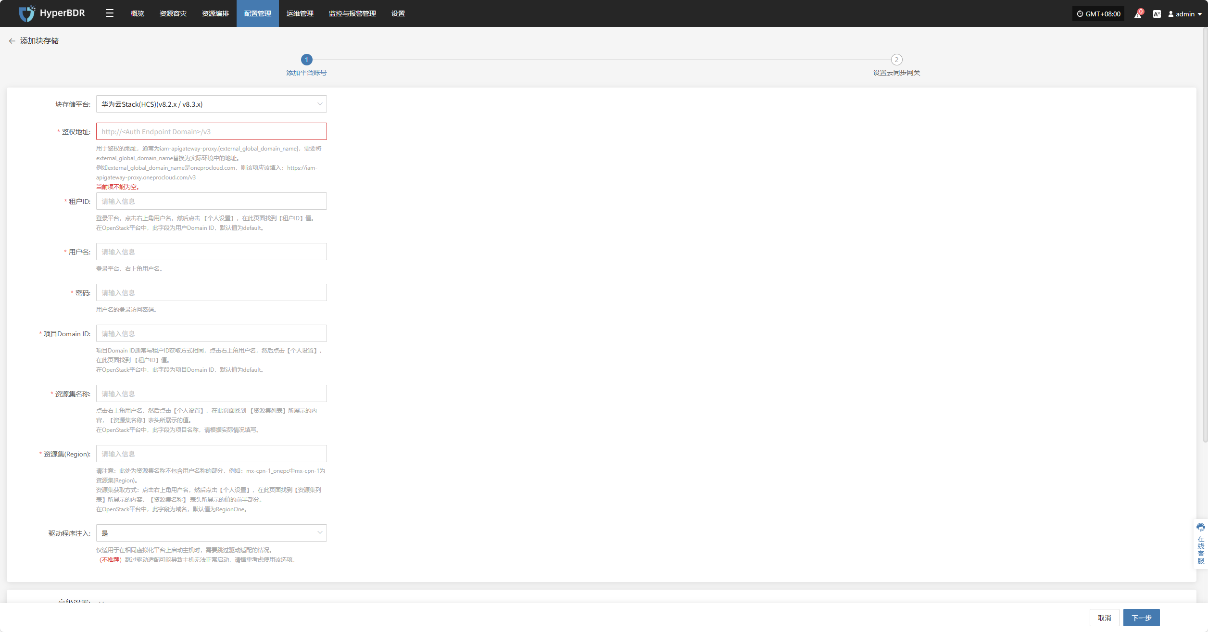
Task: Click the HyperBDR shield logo
Action: click(27, 13)
